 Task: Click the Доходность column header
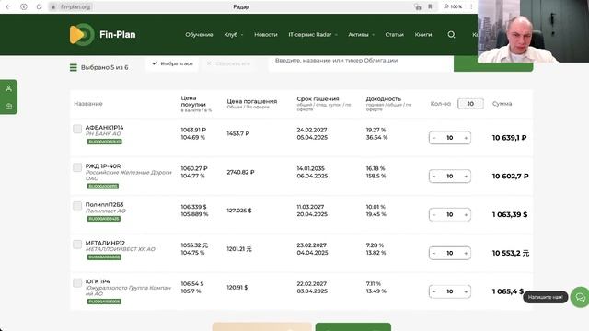tap(384, 99)
